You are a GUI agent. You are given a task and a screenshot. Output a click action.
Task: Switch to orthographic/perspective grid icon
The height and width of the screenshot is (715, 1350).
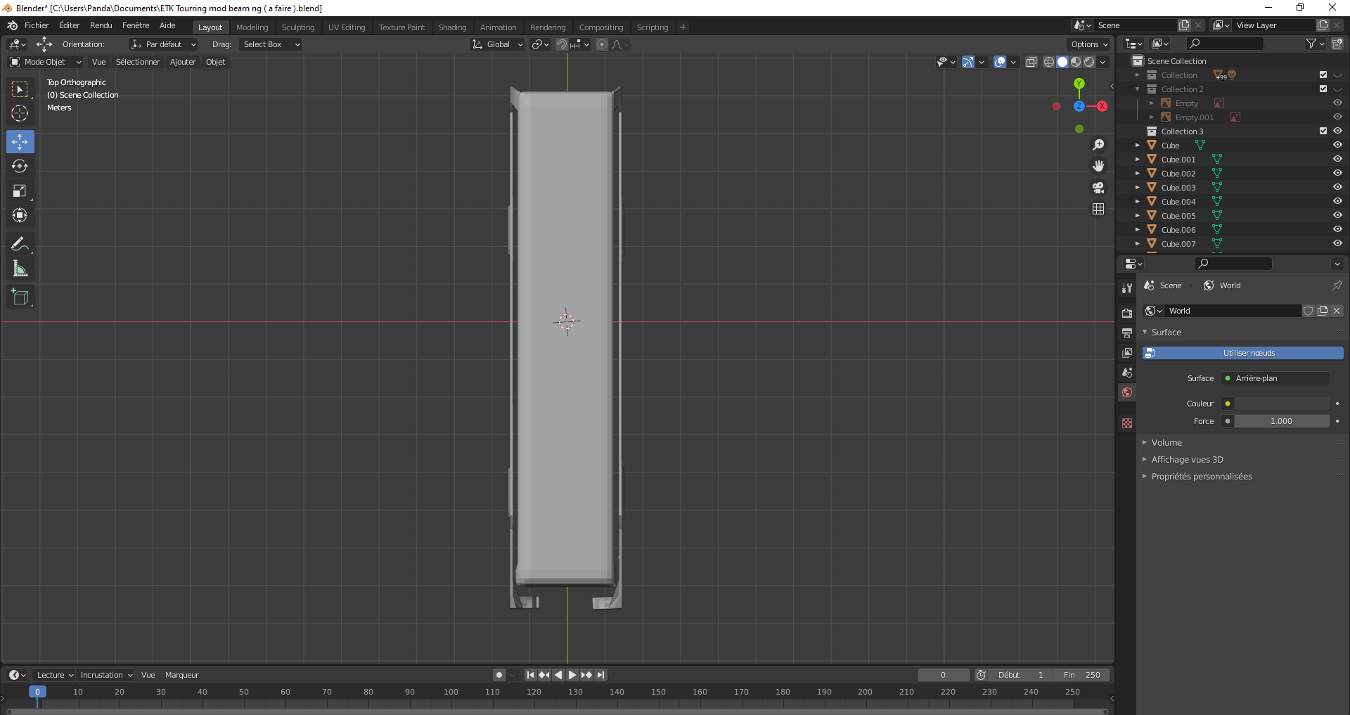(1098, 210)
